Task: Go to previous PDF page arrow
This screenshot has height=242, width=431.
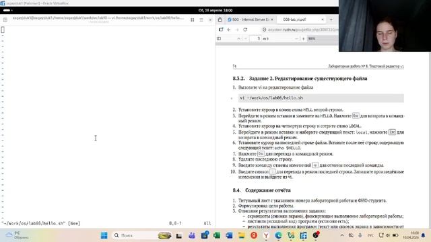Action: click(238, 39)
